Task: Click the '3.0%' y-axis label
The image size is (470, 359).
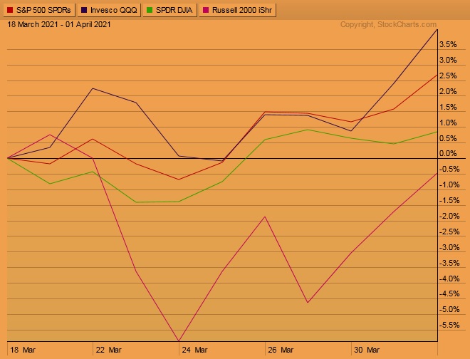Action: tap(448, 61)
